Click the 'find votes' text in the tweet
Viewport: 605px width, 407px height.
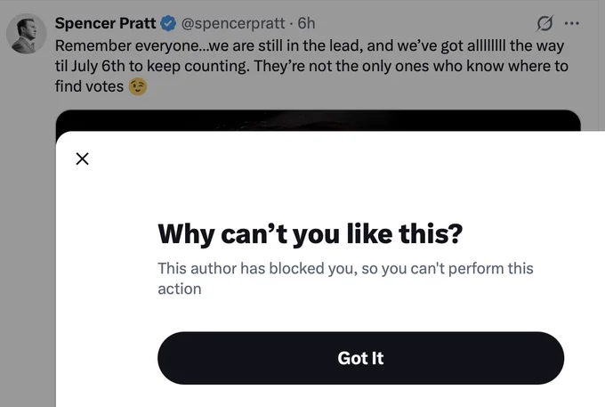click(x=89, y=86)
